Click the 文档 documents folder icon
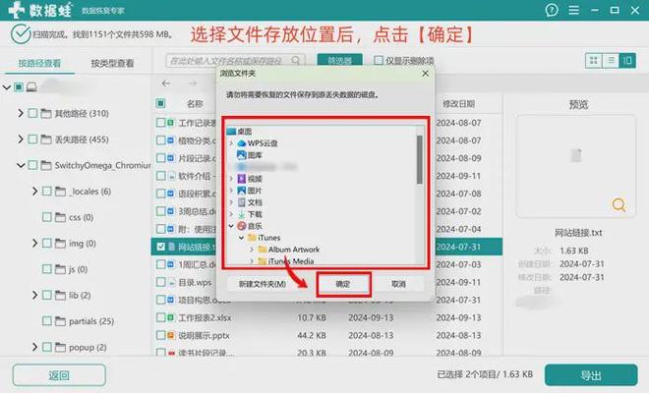This screenshot has height=393, width=649. (x=241, y=202)
